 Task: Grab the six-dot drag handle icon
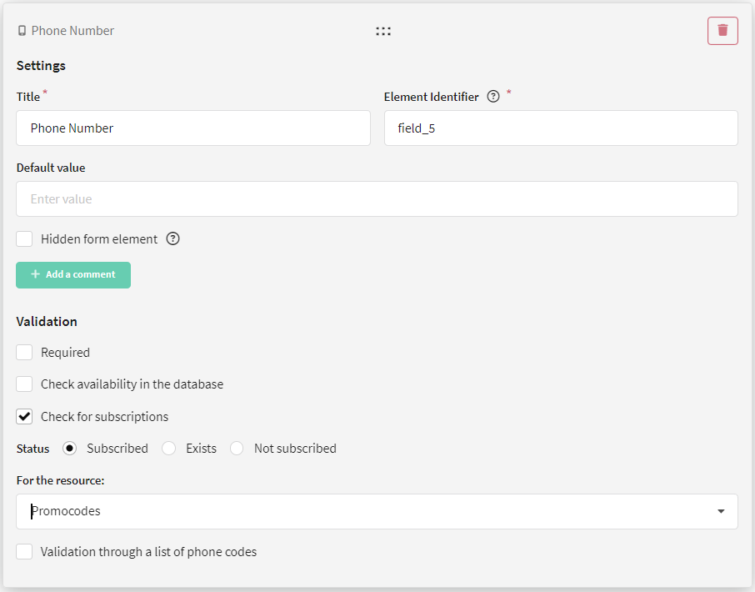[x=383, y=32]
